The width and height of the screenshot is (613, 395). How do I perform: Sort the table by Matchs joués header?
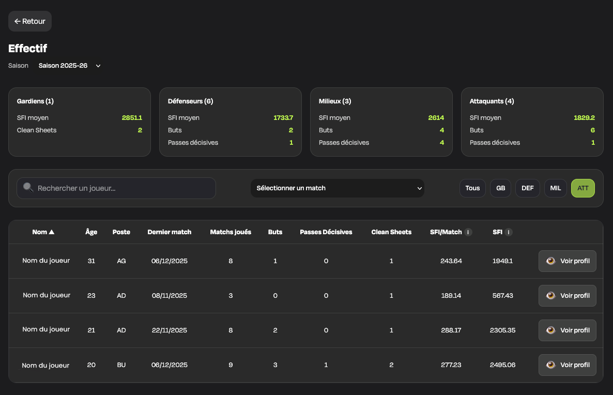click(231, 232)
